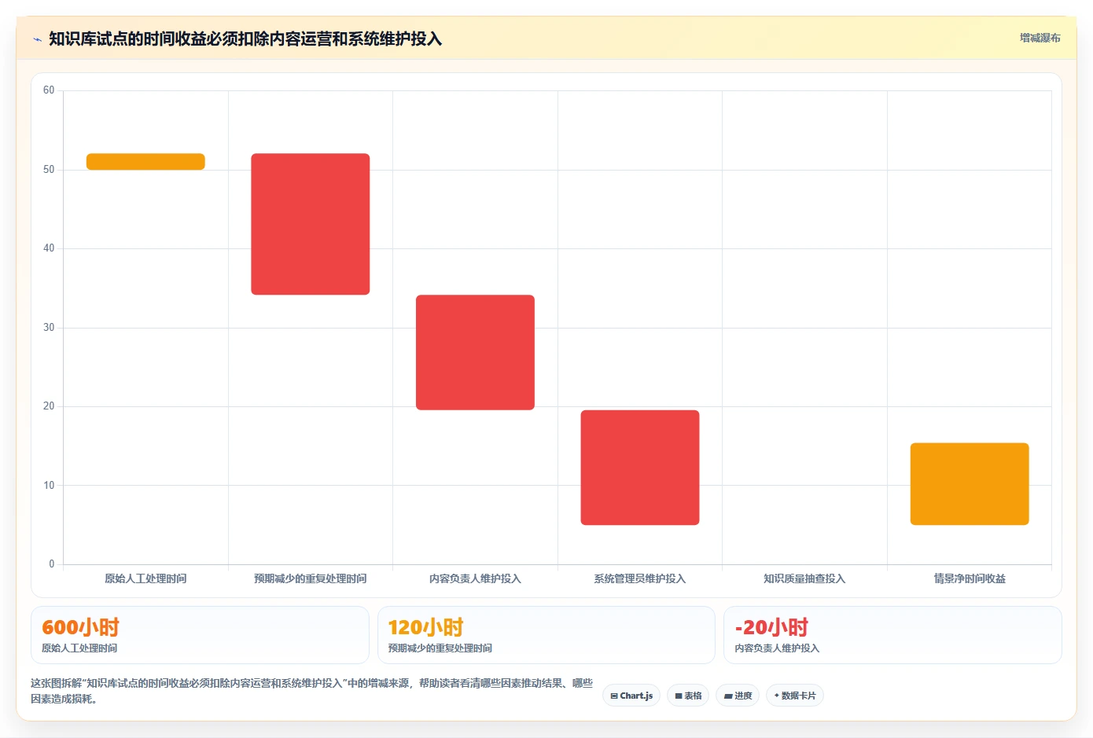Click the bar icon inside the 进度 tag
Image resolution: width=1093 pixels, height=738 pixels.
[728, 696]
